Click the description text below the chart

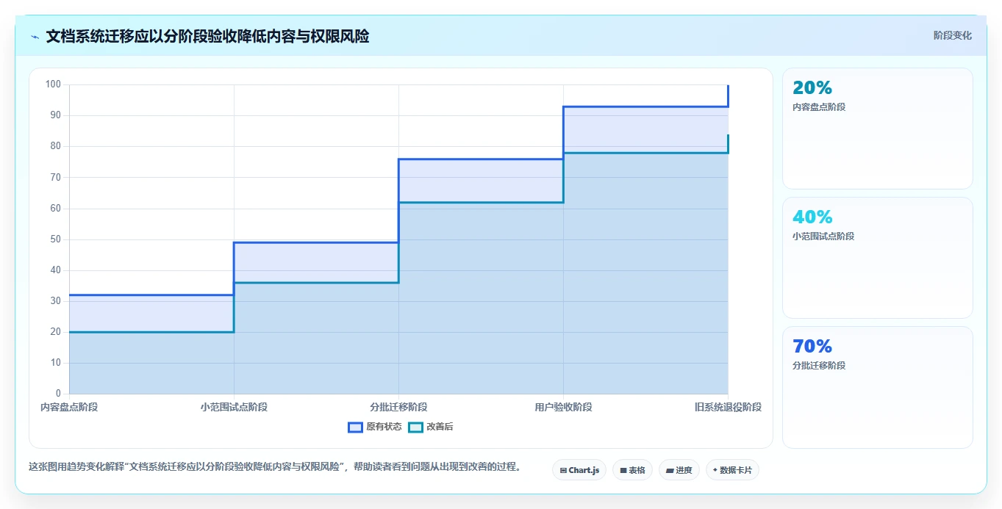pyautogui.click(x=275, y=466)
